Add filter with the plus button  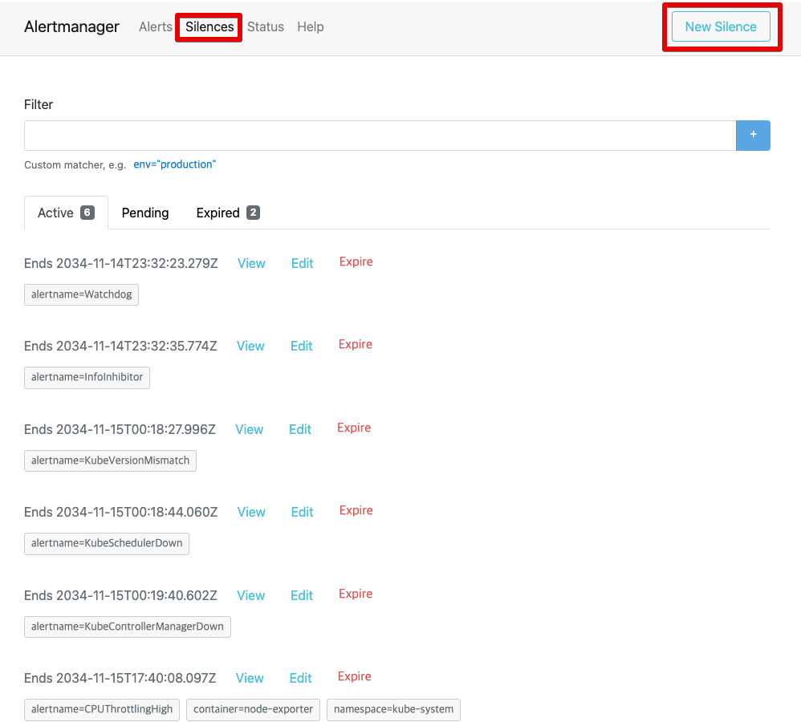tap(753, 136)
